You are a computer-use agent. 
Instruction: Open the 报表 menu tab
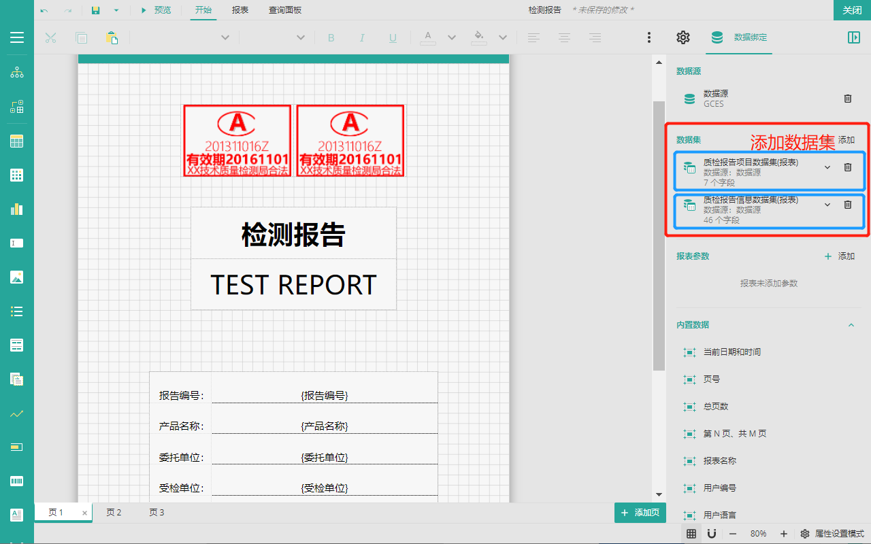[240, 10]
